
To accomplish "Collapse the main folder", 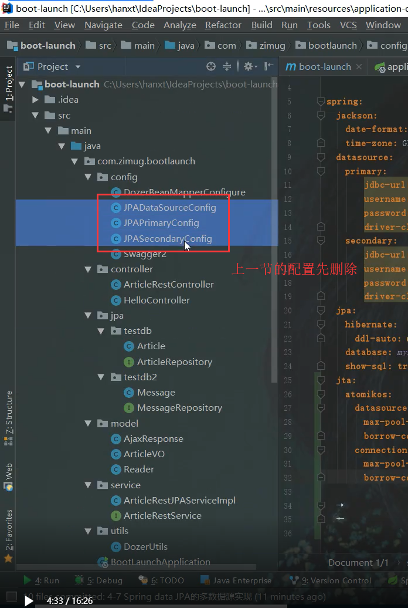I will pos(49,131).
